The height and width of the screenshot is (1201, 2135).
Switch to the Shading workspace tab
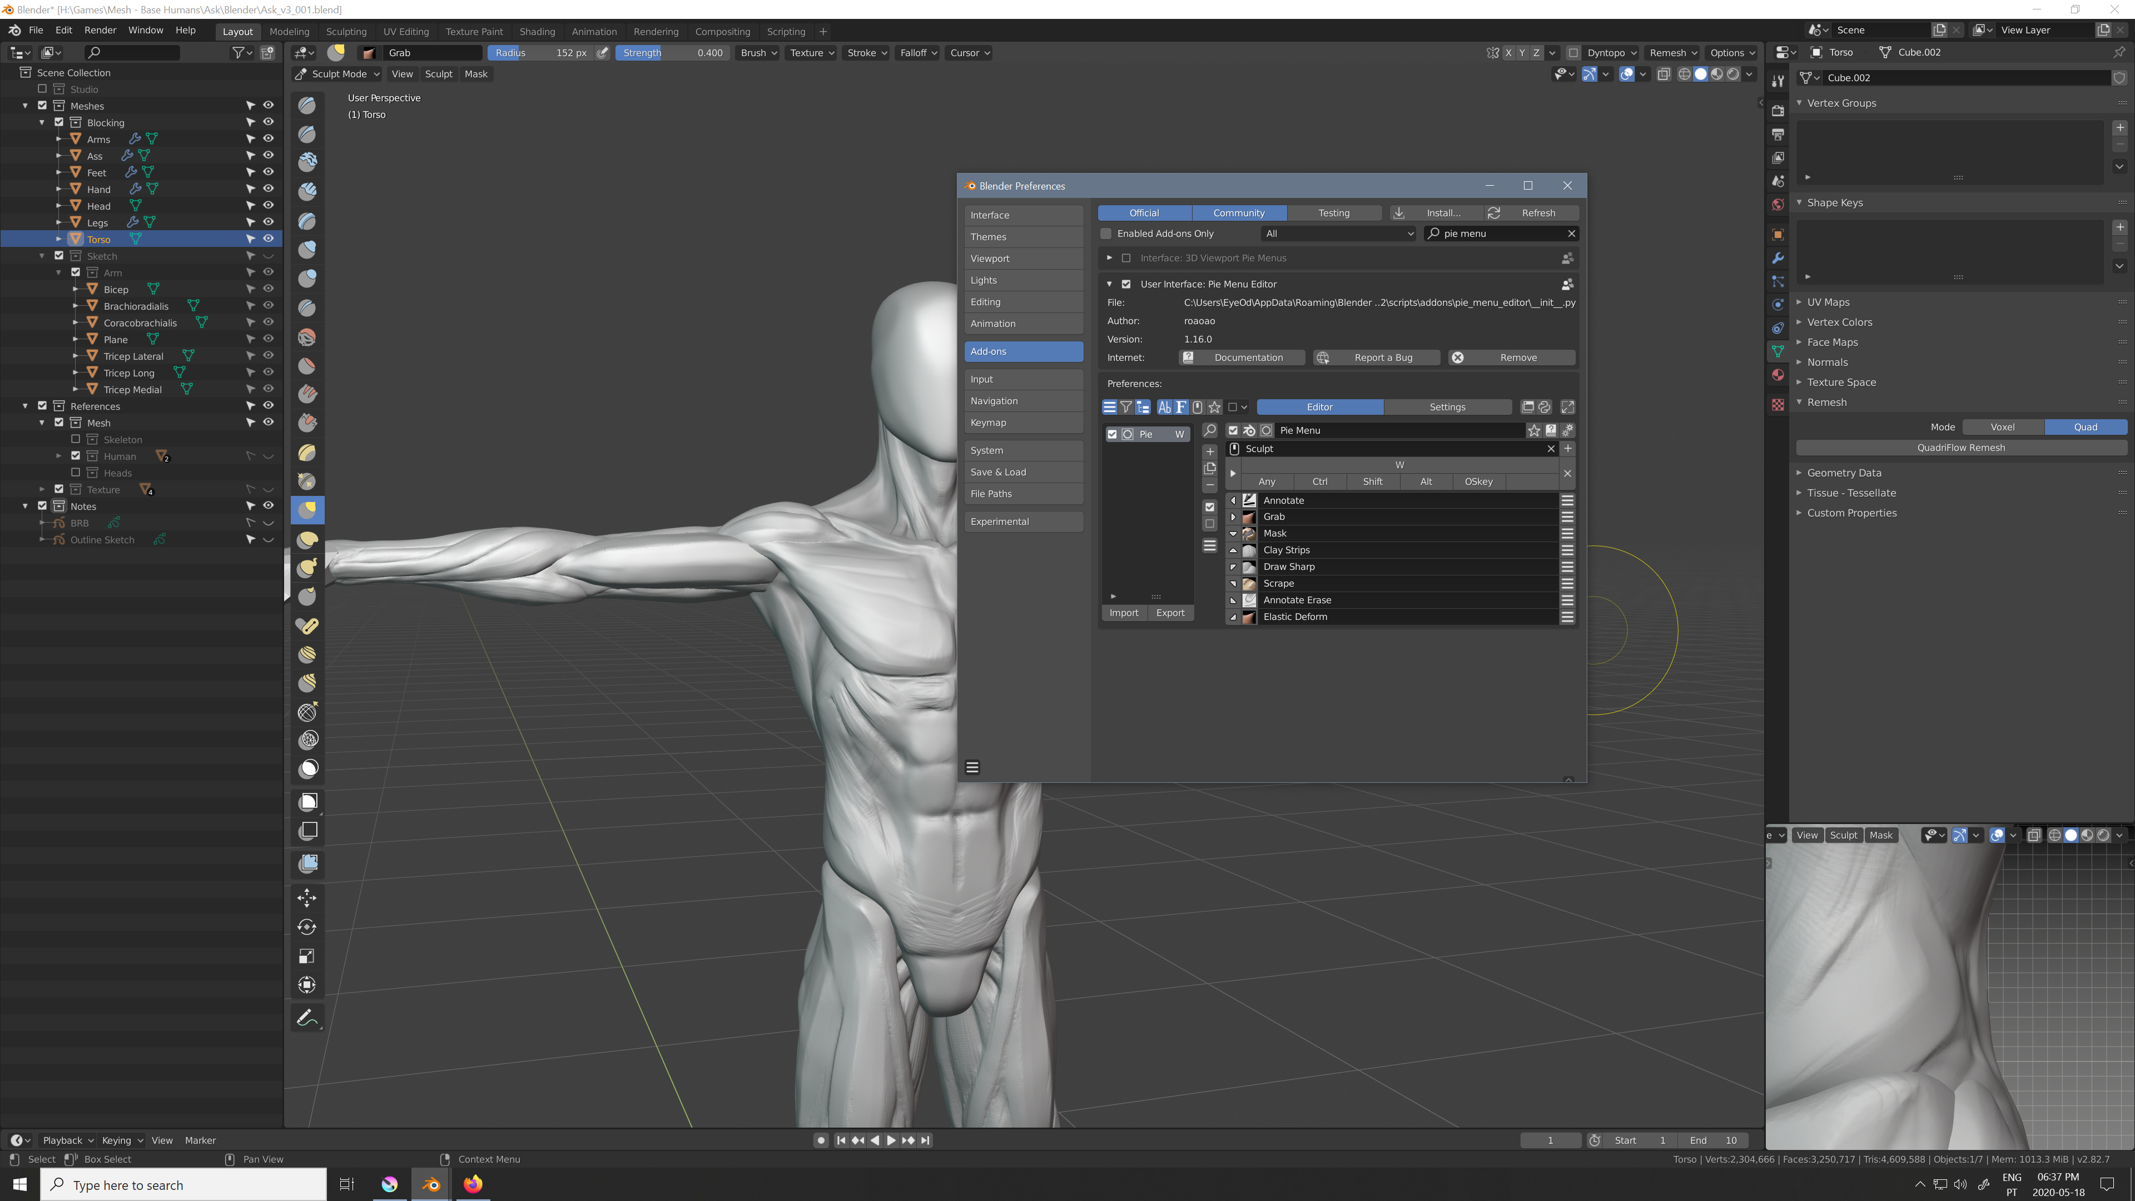click(537, 32)
